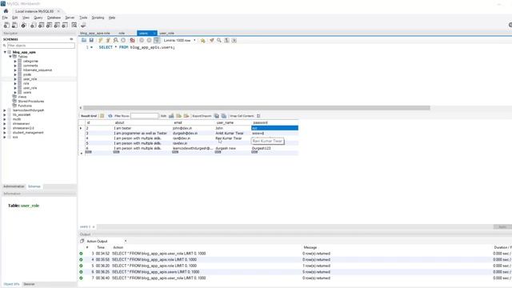512x288 pixels.
Task: Click the user_role link in Information panel
Action: pyautogui.click(x=30, y=206)
